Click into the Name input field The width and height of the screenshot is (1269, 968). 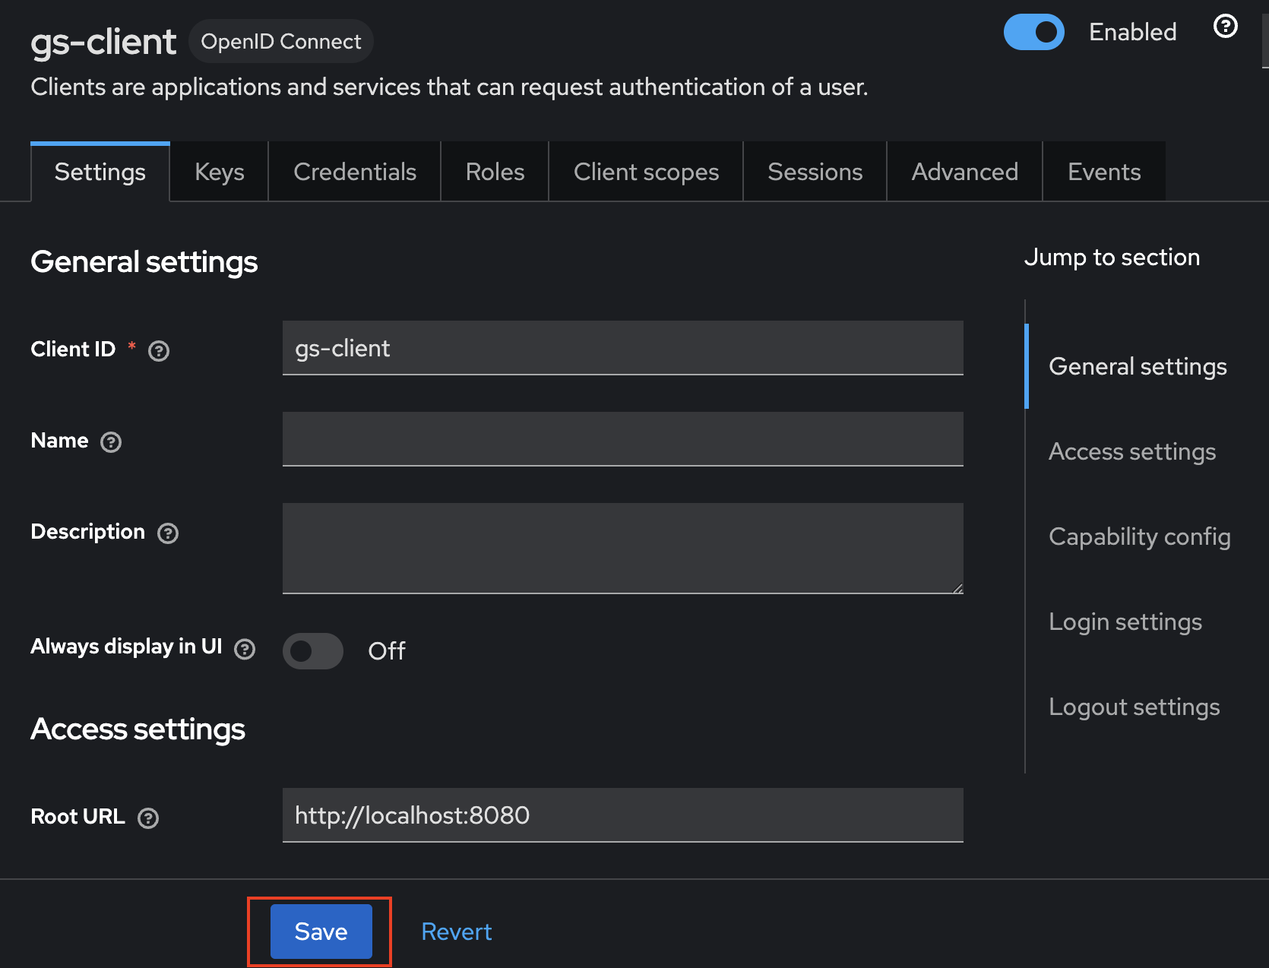[622, 439]
